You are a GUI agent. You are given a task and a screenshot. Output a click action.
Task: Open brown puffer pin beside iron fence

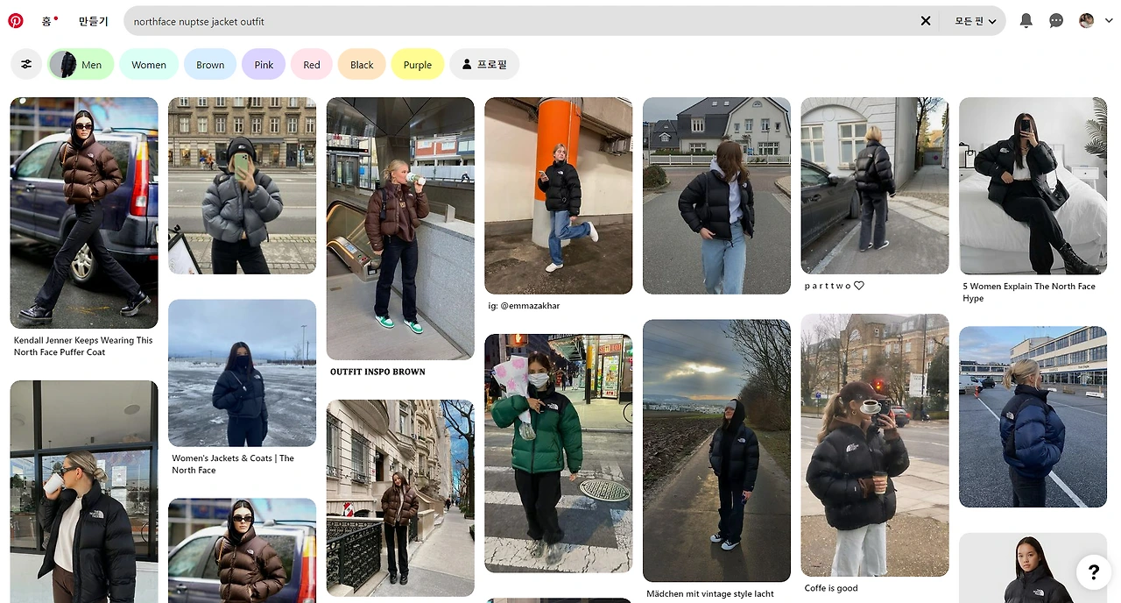[400, 498]
